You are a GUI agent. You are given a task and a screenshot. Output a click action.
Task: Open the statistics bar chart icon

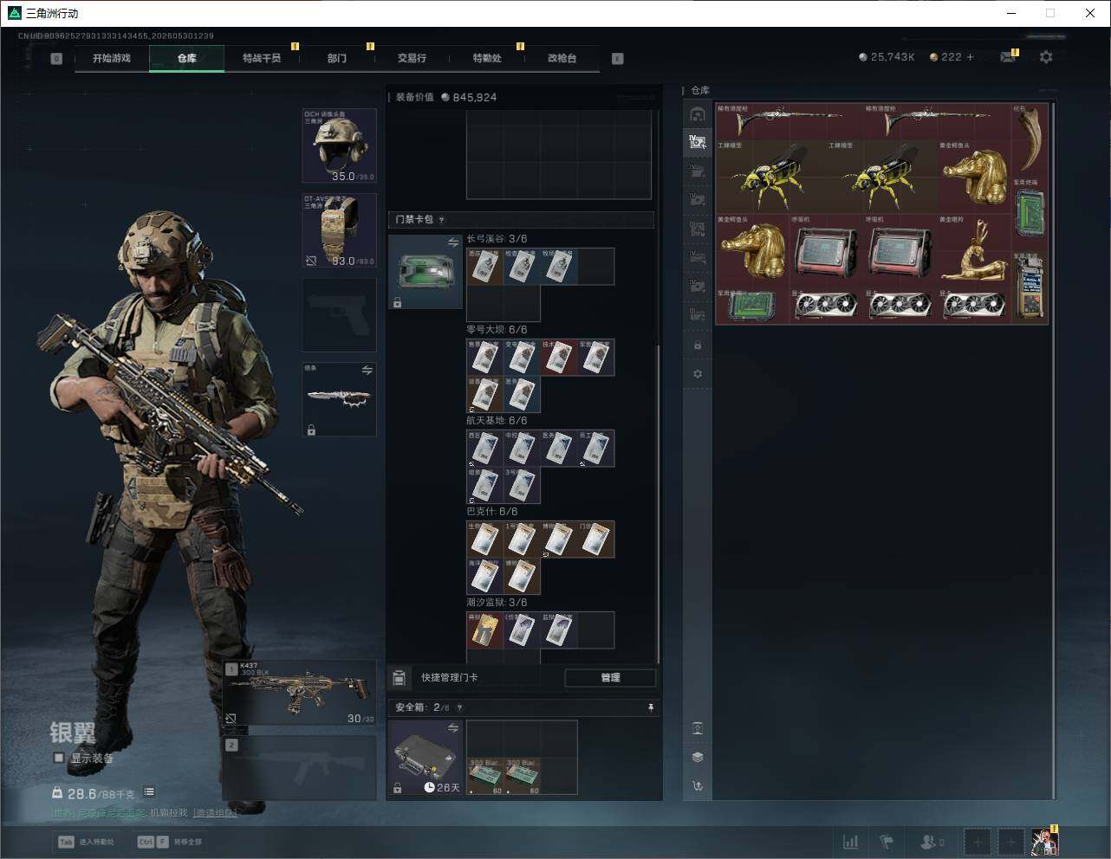click(x=851, y=842)
